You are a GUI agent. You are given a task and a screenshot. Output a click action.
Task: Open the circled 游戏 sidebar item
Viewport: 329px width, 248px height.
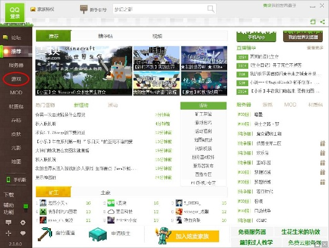pyautogui.click(x=16, y=79)
